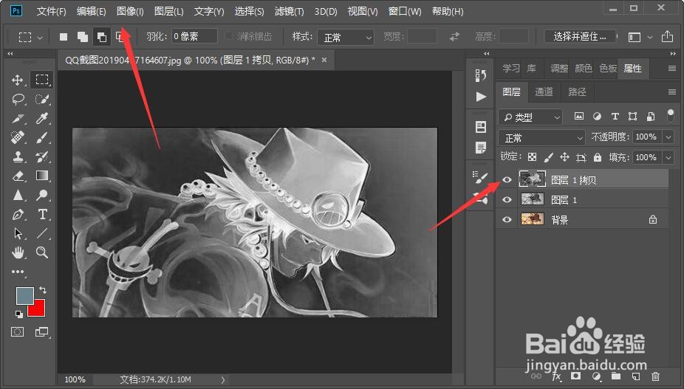The height and width of the screenshot is (389, 684).
Task: Toggle lock image pixels brush icon
Action: point(548,157)
